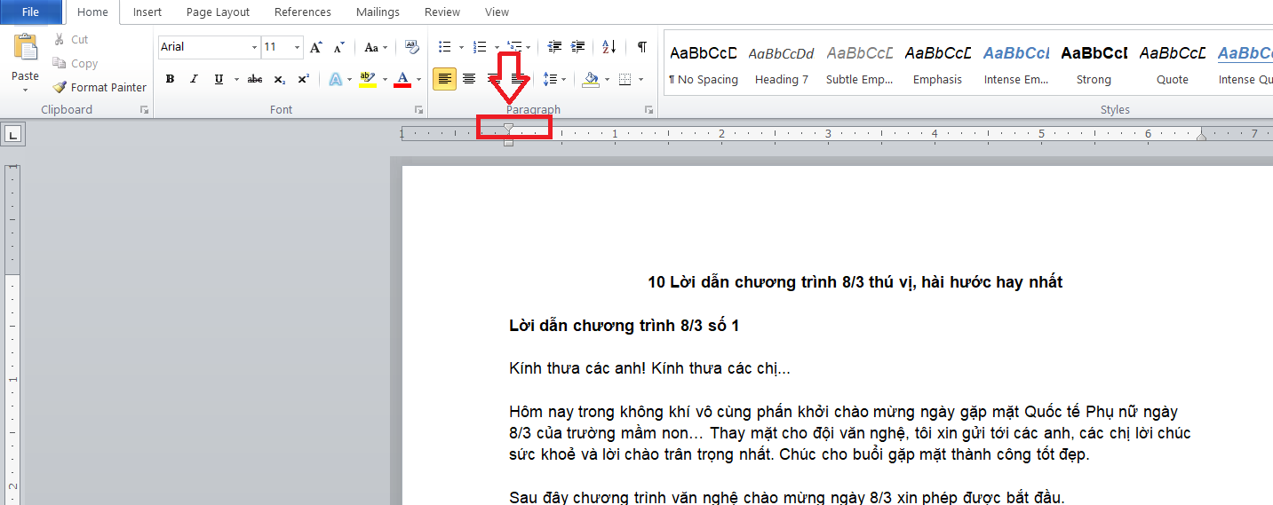The height and width of the screenshot is (505, 1273).
Task: Toggle Underline formatting
Action: pyautogui.click(x=219, y=79)
